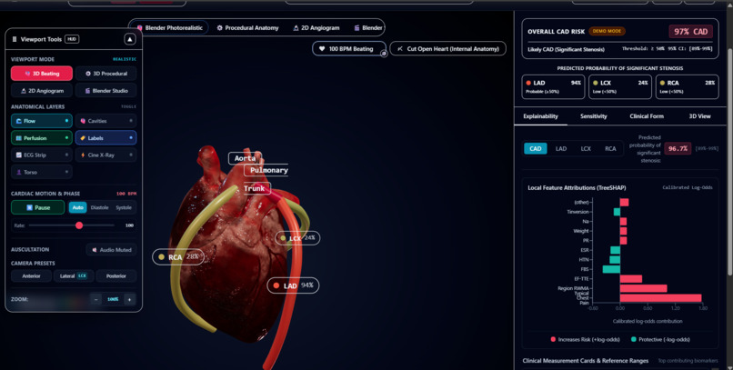Click the LAD 94% vessel label

pos(293,285)
